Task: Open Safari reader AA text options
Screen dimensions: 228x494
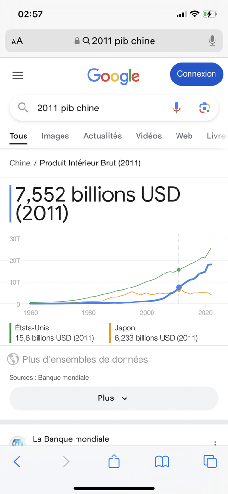Action: [x=17, y=41]
